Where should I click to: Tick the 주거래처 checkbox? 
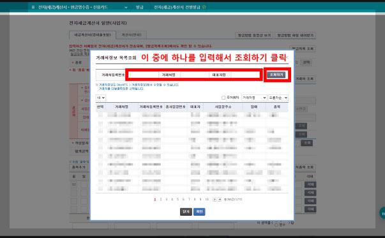[223, 98]
